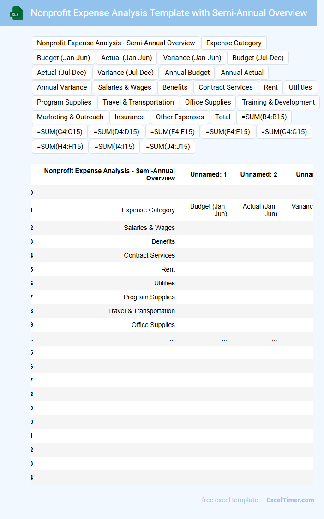Select the Utilities tag
The width and height of the screenshot is (324, 519).
tap(300, 87)
